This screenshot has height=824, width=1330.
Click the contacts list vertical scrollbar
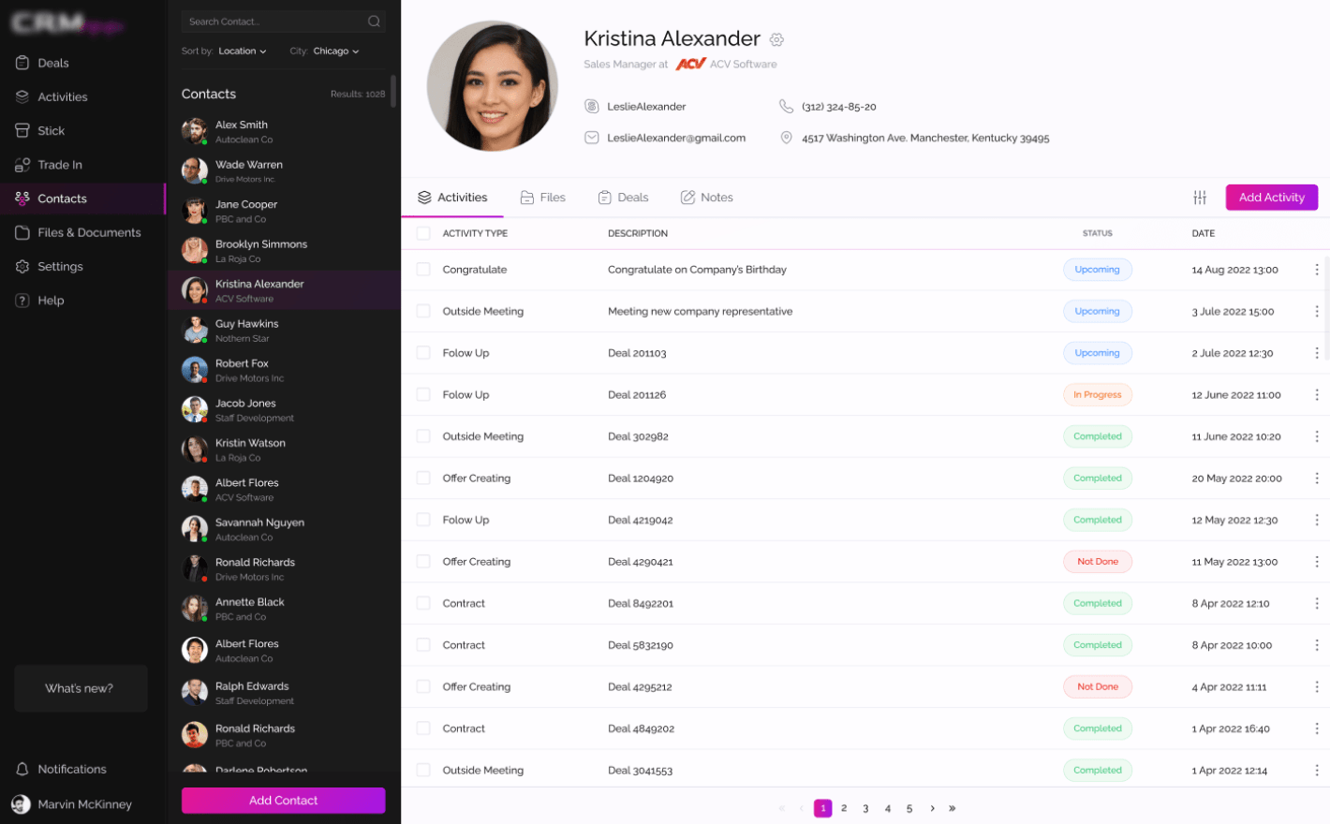(x=393, y=92)
